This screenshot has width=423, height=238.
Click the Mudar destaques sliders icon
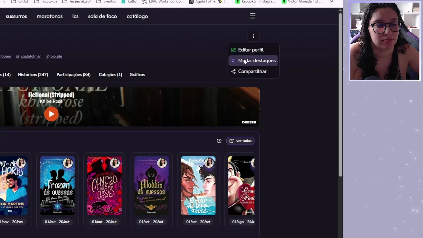[233, 60]
